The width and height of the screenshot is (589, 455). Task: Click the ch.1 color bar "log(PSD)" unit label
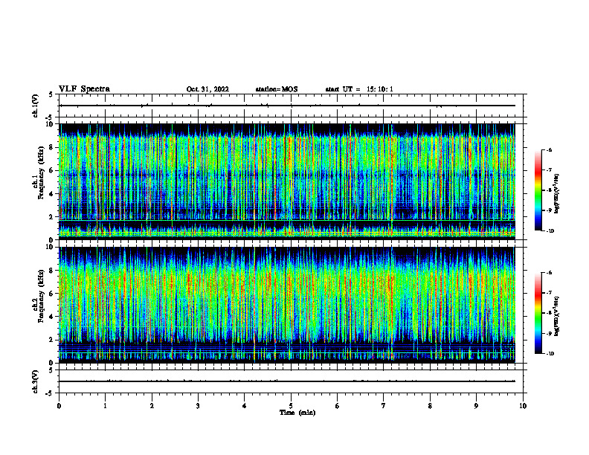point(557,193)
